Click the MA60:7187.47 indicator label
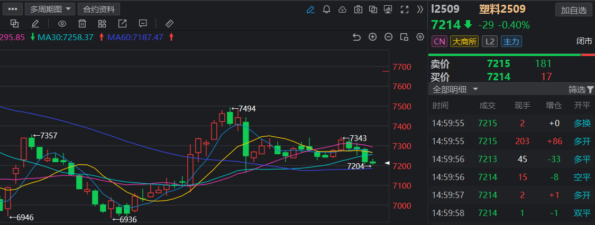This screenshot has height=225, width=595. pyautogui.click(x=135, y=37)
